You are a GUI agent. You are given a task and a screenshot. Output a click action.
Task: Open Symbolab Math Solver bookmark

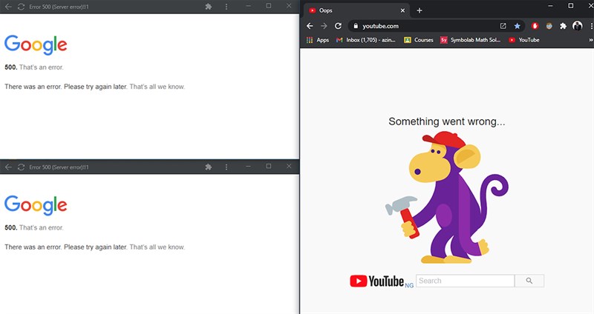tap(471, 40)
